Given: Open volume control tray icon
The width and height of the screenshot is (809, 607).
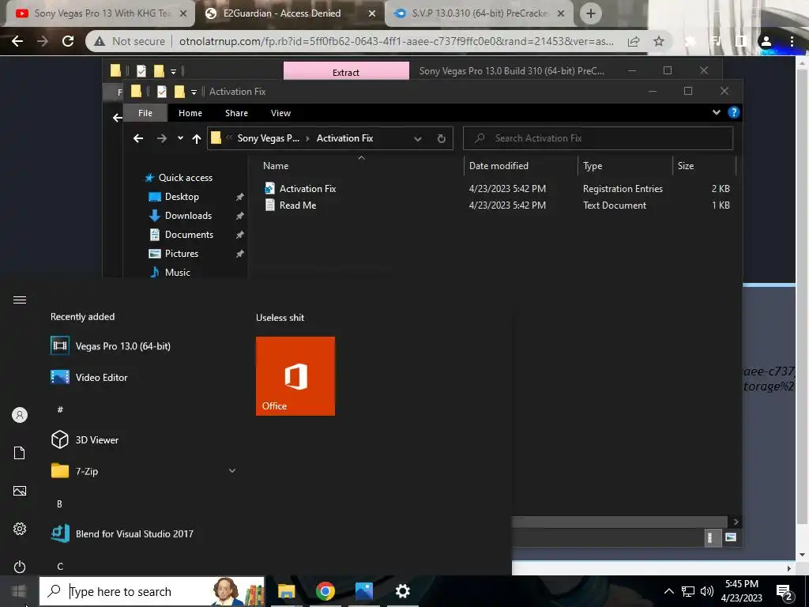Looking at the screenshot, I should [x=707, y=591].
